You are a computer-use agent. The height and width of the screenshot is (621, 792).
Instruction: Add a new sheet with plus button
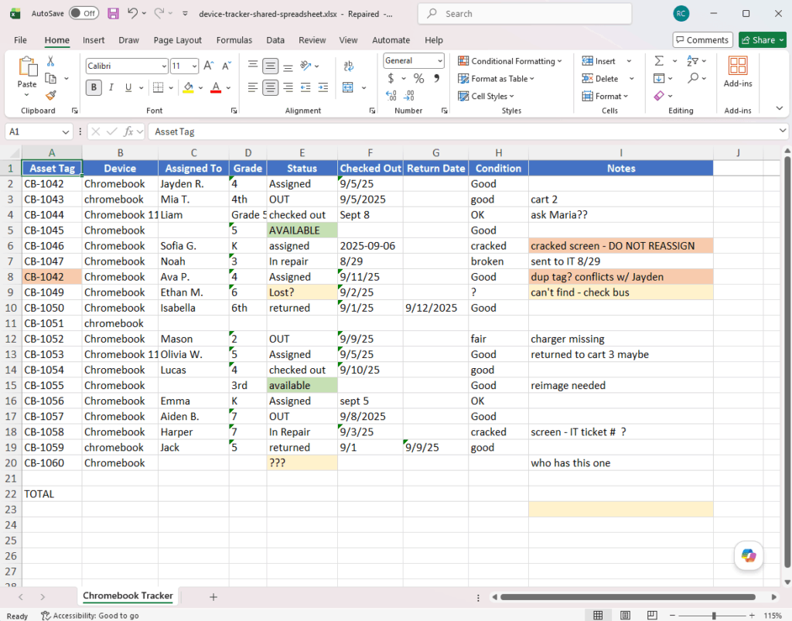tap(213, 597)
